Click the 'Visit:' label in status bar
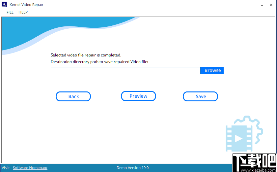Viewport: 277px width, 172px height. pos(6,168)
